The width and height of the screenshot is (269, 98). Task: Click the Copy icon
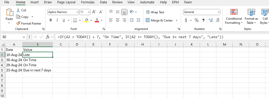[x=18, y=17]
